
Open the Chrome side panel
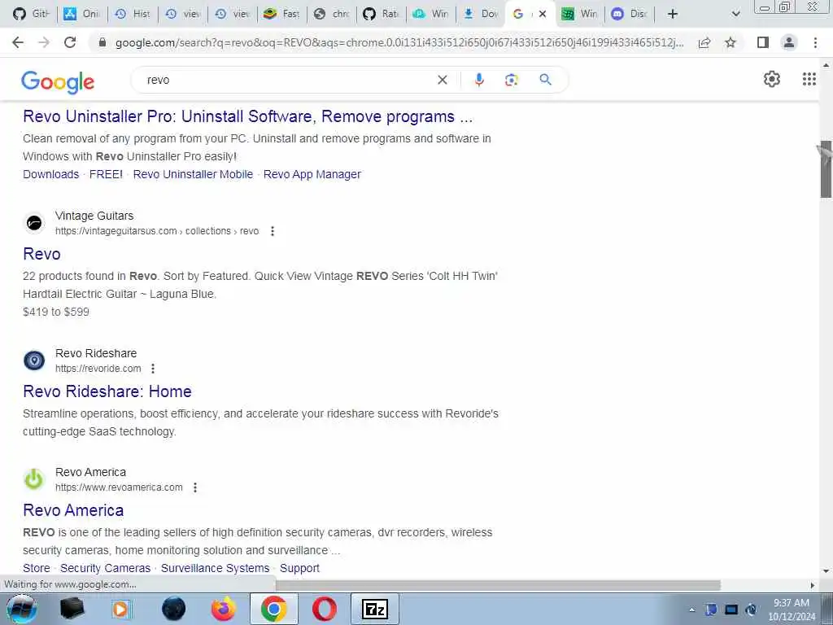click(763, 42)
